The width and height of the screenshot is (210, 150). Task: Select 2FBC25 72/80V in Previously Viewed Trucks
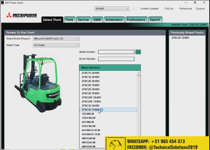pos(180,38)
